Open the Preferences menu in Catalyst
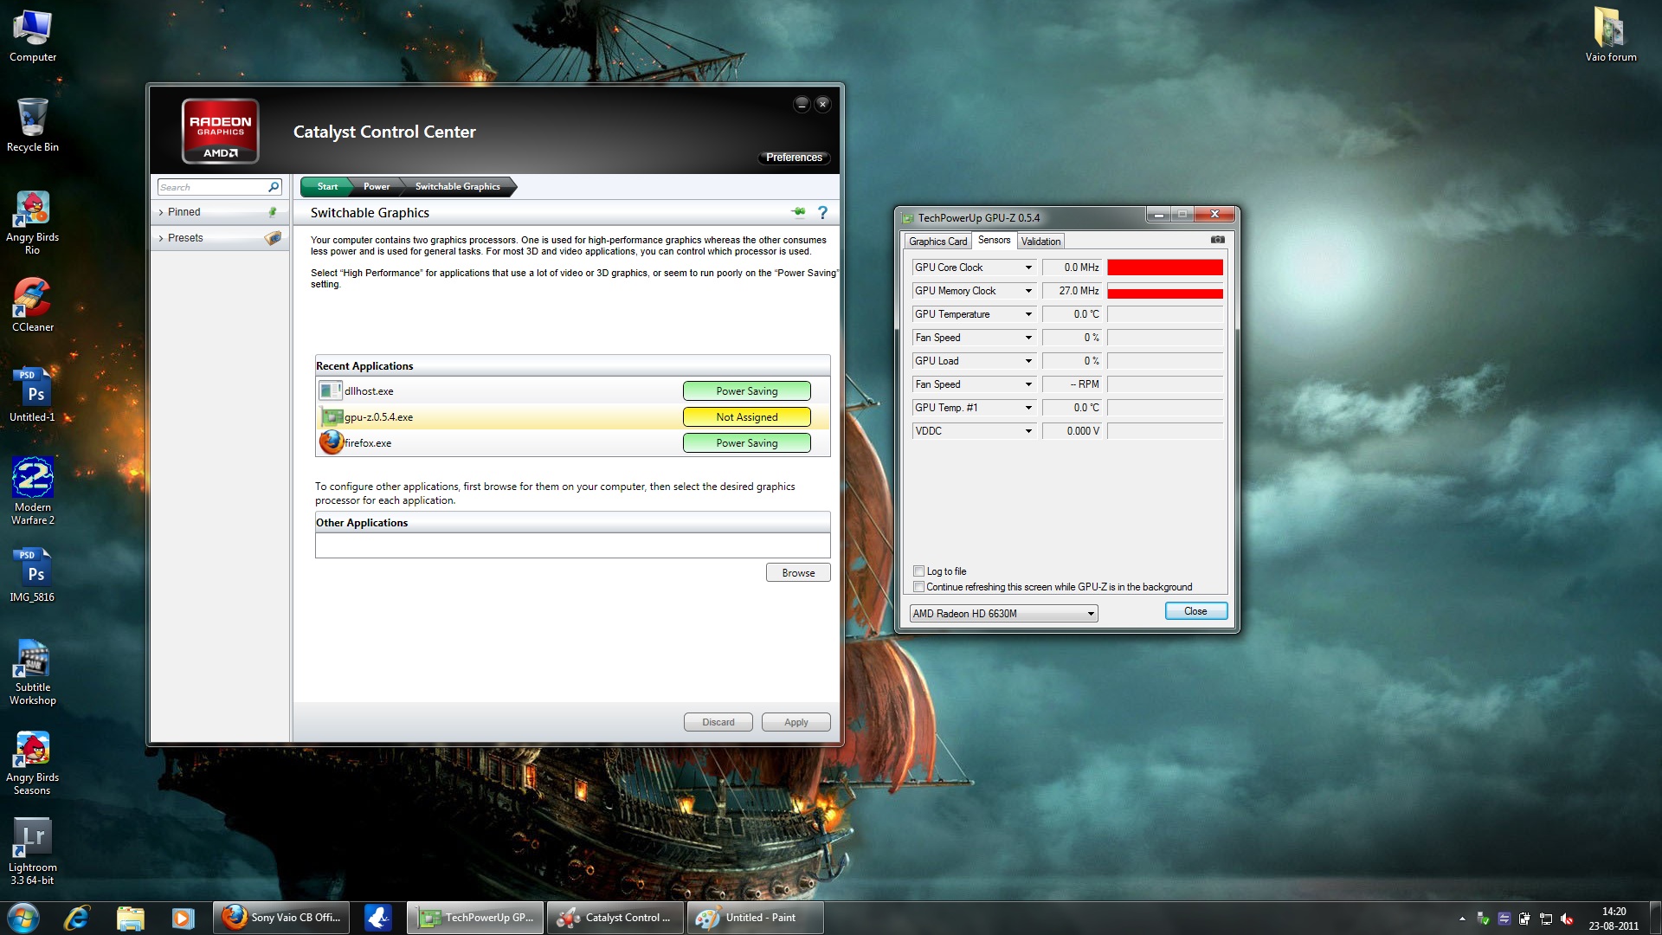Viewport: 1662px width, 935px height. coord(794,158)
